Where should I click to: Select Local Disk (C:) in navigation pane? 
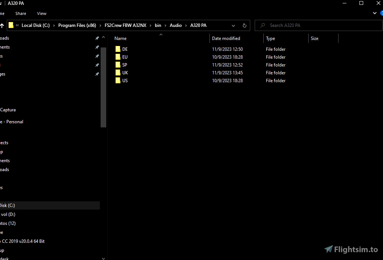tap(50, 205)
